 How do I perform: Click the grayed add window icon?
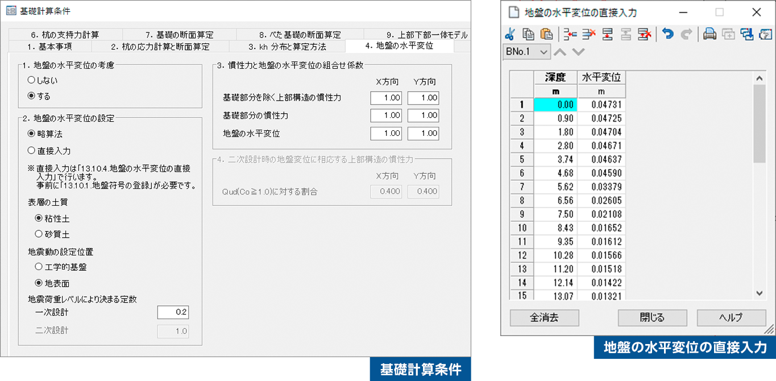[728, 34]
